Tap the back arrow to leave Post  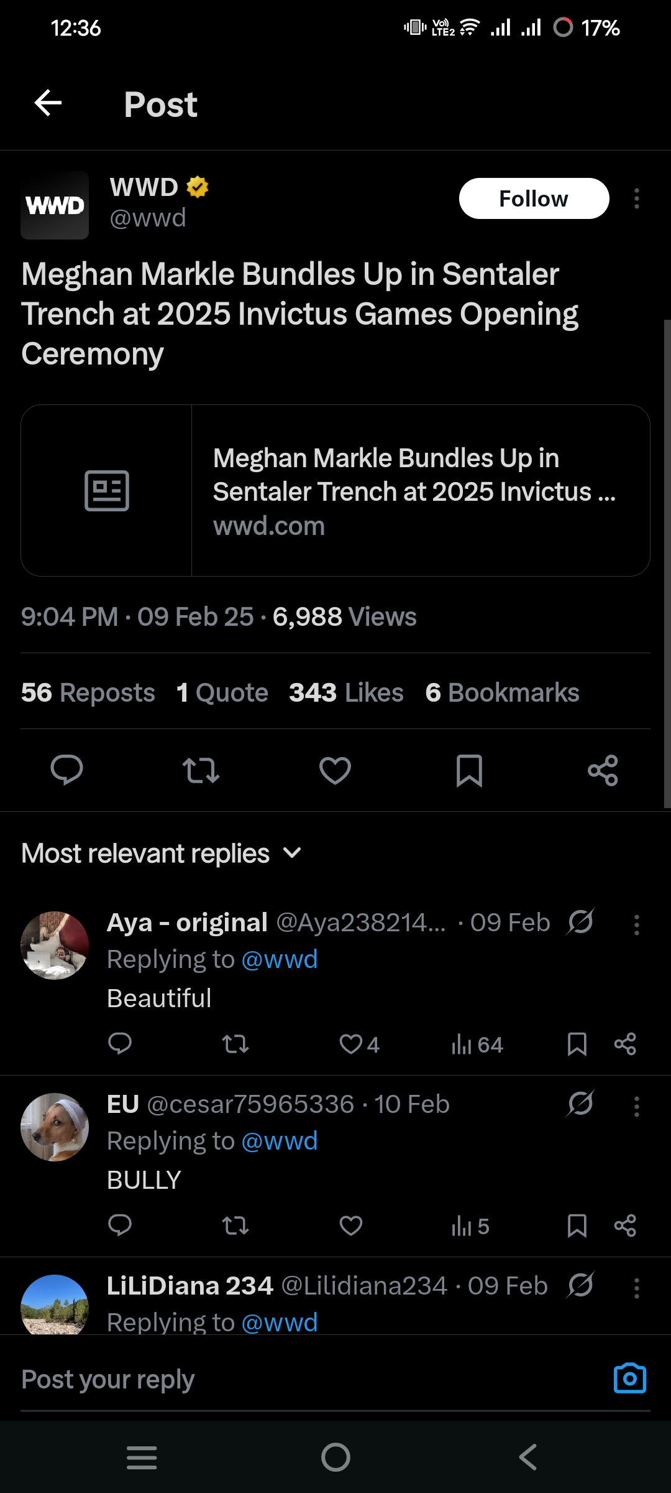[48, 103]
